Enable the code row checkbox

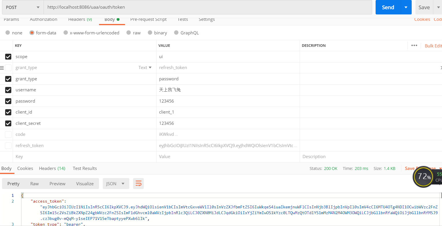(8, 134)
